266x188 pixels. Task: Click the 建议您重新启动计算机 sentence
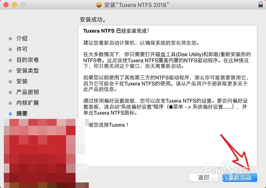[141, 43]
